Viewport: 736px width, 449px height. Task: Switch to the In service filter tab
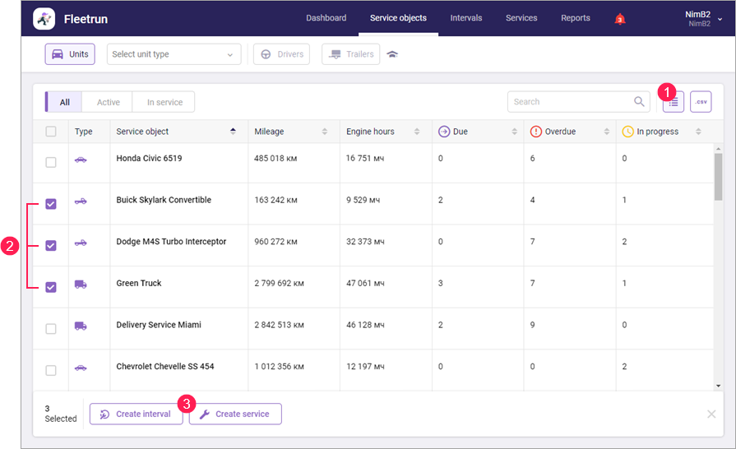(164, 102)
